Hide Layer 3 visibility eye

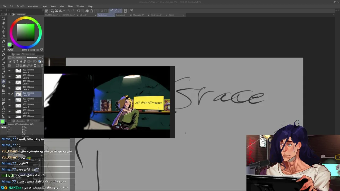point(9,112)
